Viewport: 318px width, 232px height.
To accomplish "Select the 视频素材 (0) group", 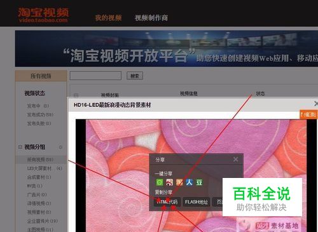I will [x=39, y=212].
